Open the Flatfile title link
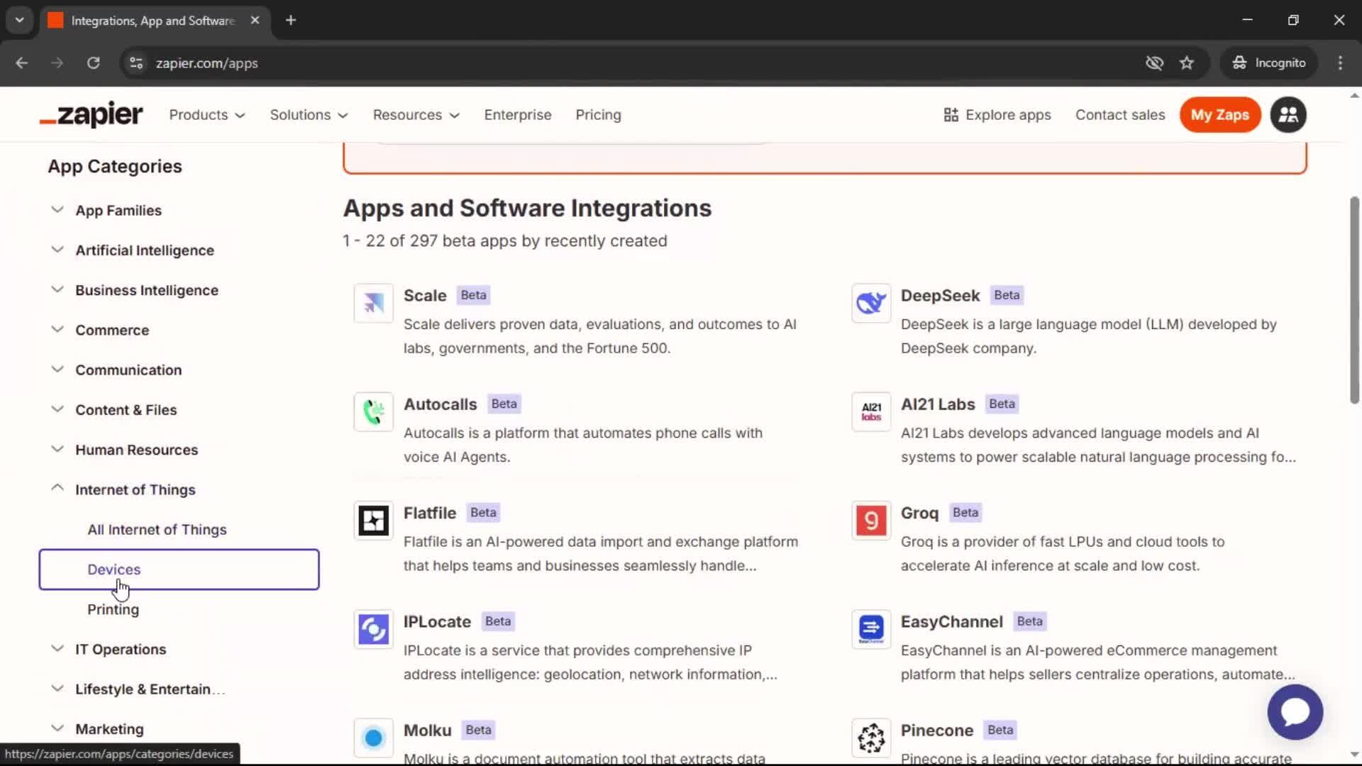Image resolution: width=1362 pixels, height=766 pixels. coord(430,513)
